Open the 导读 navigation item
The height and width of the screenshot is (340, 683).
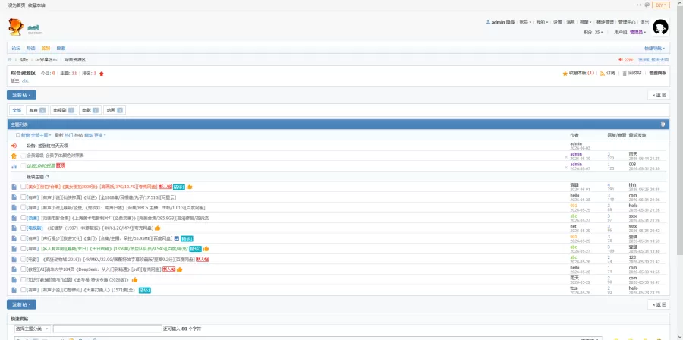[x=31, y=49]
